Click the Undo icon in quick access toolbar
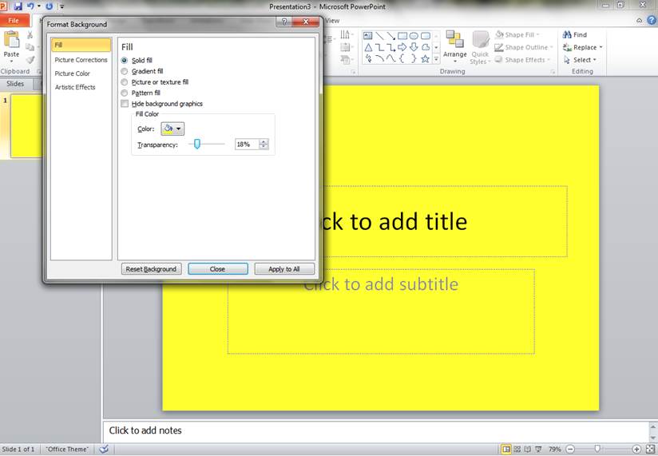Screen dimensions: 658x456 [x=31, y=6]
